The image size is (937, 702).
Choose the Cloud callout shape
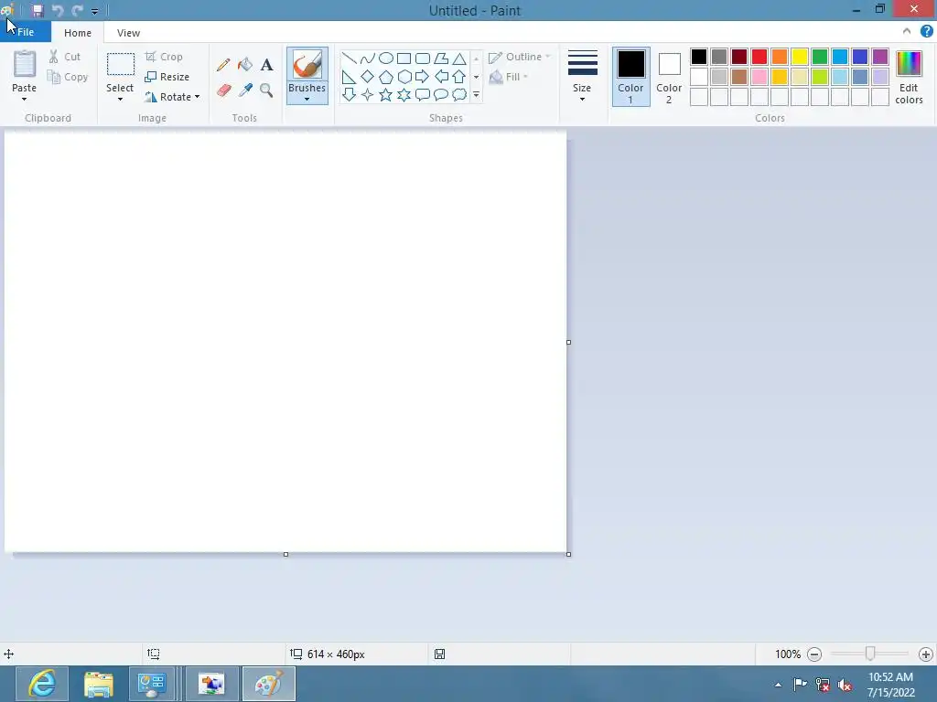click(459, 94)
